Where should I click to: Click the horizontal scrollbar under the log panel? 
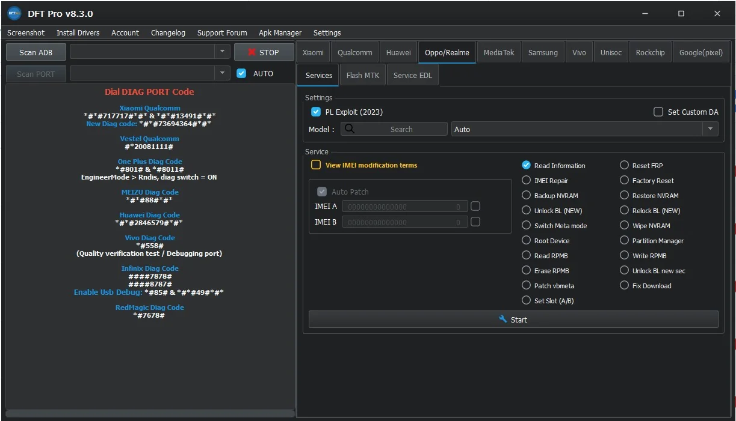tap(150, 413)
